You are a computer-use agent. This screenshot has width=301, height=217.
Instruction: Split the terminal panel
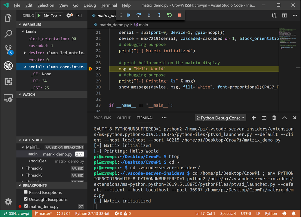point(264,118)
